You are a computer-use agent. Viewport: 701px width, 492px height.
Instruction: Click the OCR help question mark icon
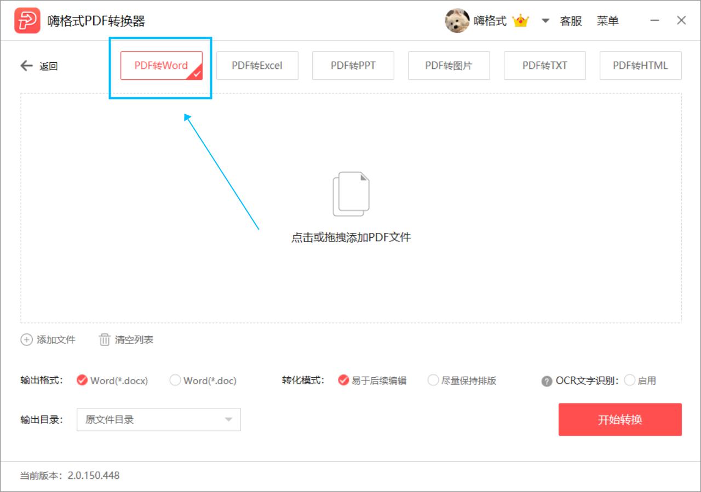pyautogui.click(x=547, y=382)
